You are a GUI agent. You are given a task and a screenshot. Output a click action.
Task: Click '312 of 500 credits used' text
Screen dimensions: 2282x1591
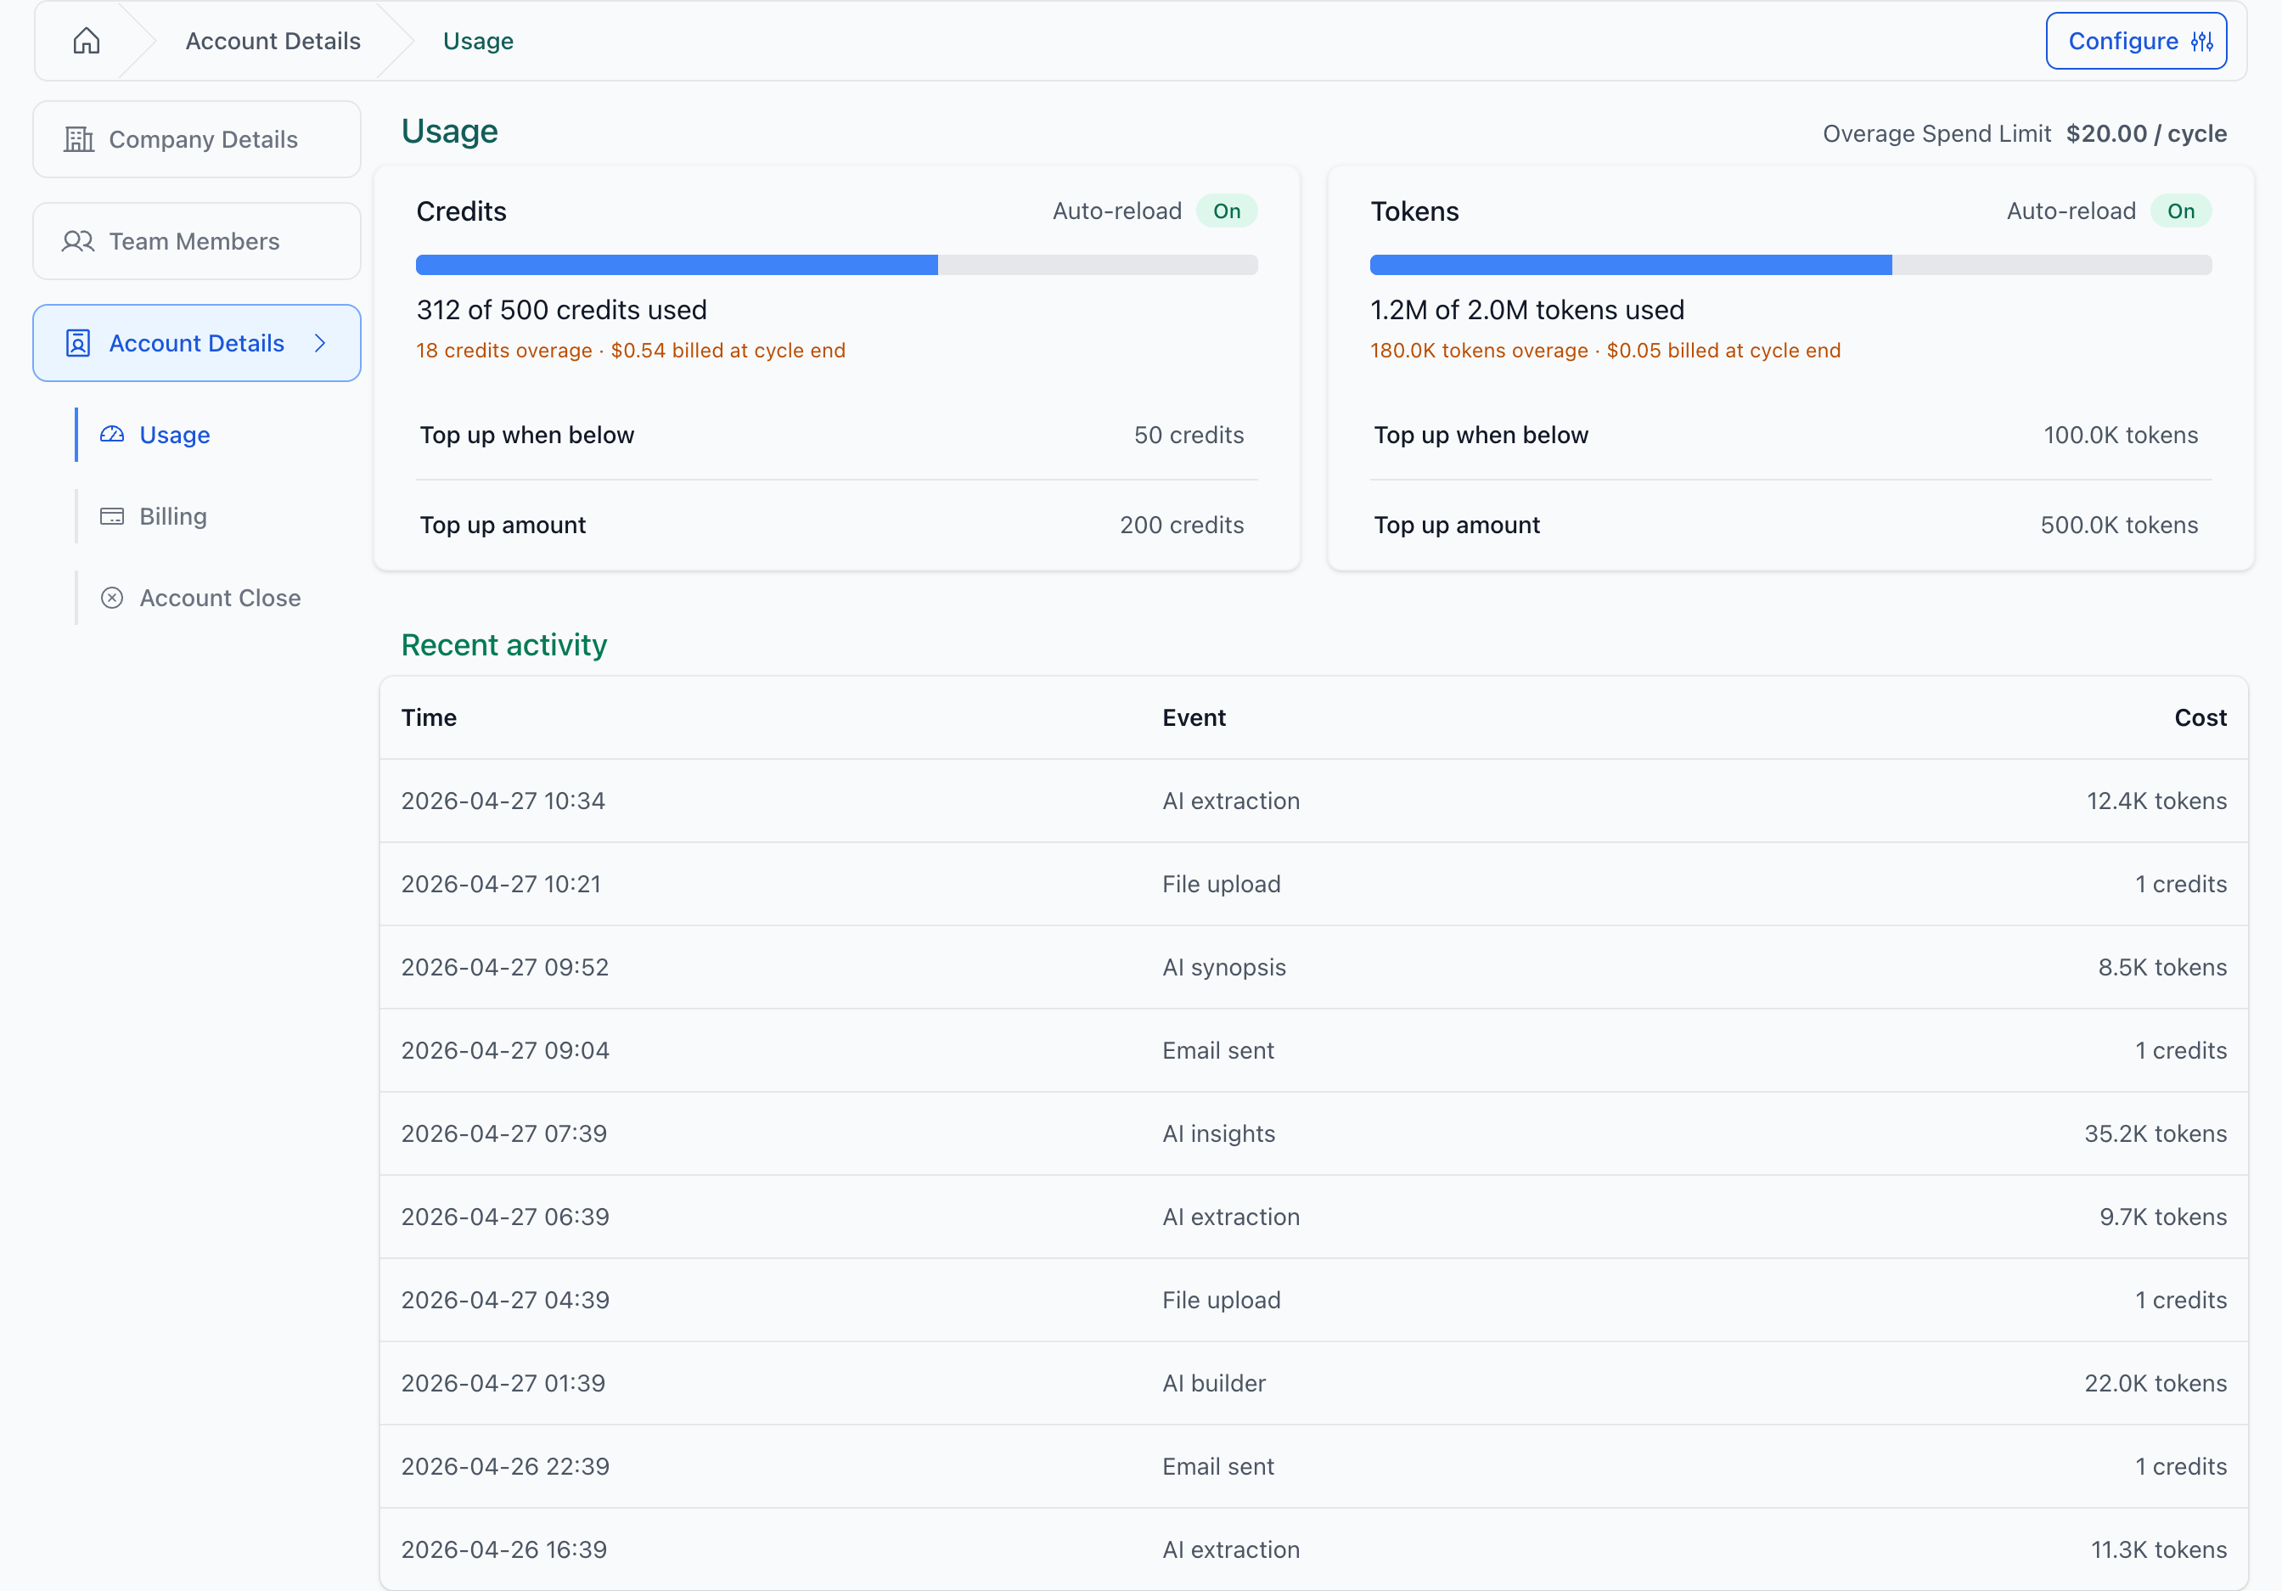(x=561, y=309)
